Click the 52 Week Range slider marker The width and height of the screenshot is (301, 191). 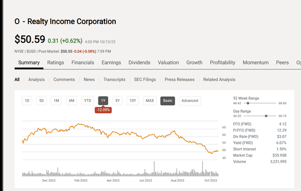click(248, 103)
